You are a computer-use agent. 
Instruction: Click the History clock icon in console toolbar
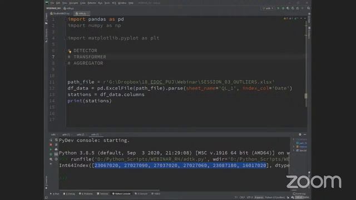point(56,159)
